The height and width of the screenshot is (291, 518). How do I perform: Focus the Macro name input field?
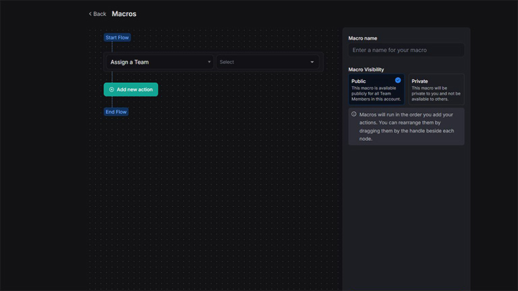click(x=406, y=50)
